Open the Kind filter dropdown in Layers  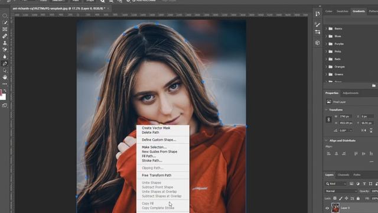click(x=336, y=184)
